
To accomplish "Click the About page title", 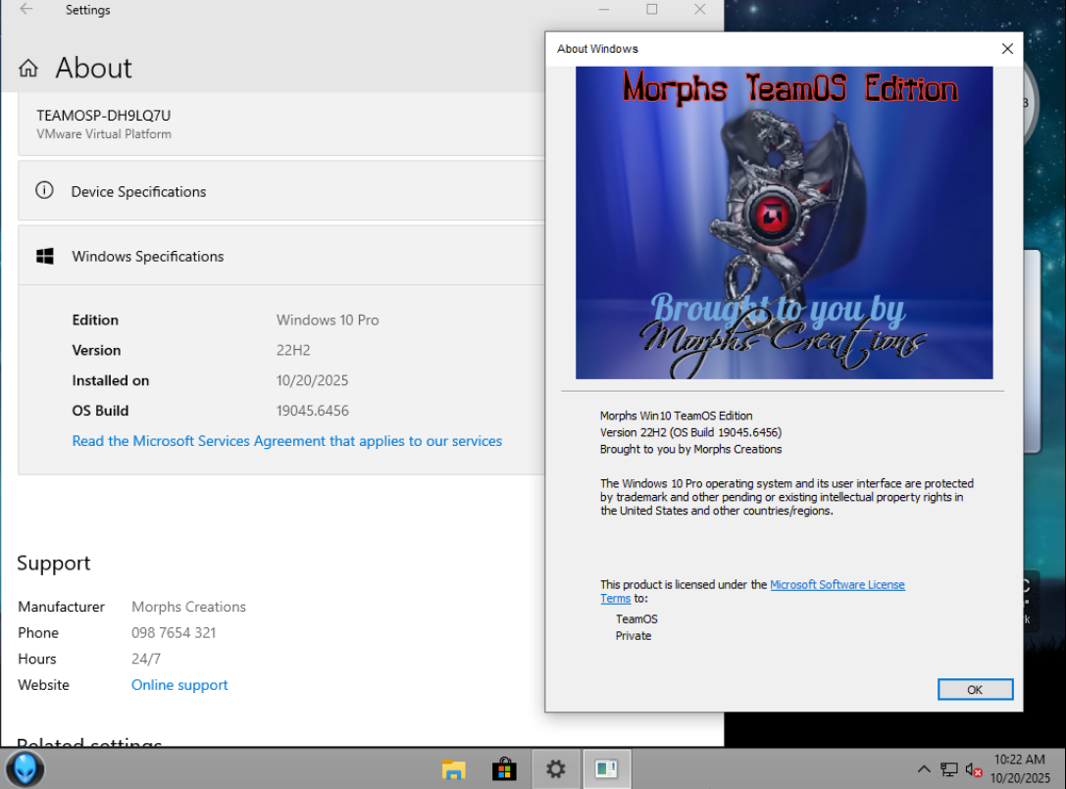I will click(x=94, y=68).
